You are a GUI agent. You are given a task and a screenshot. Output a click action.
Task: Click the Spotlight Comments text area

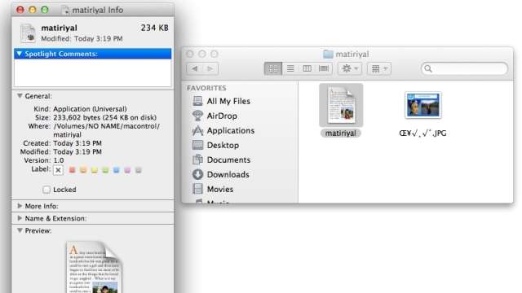coord(92,72)
